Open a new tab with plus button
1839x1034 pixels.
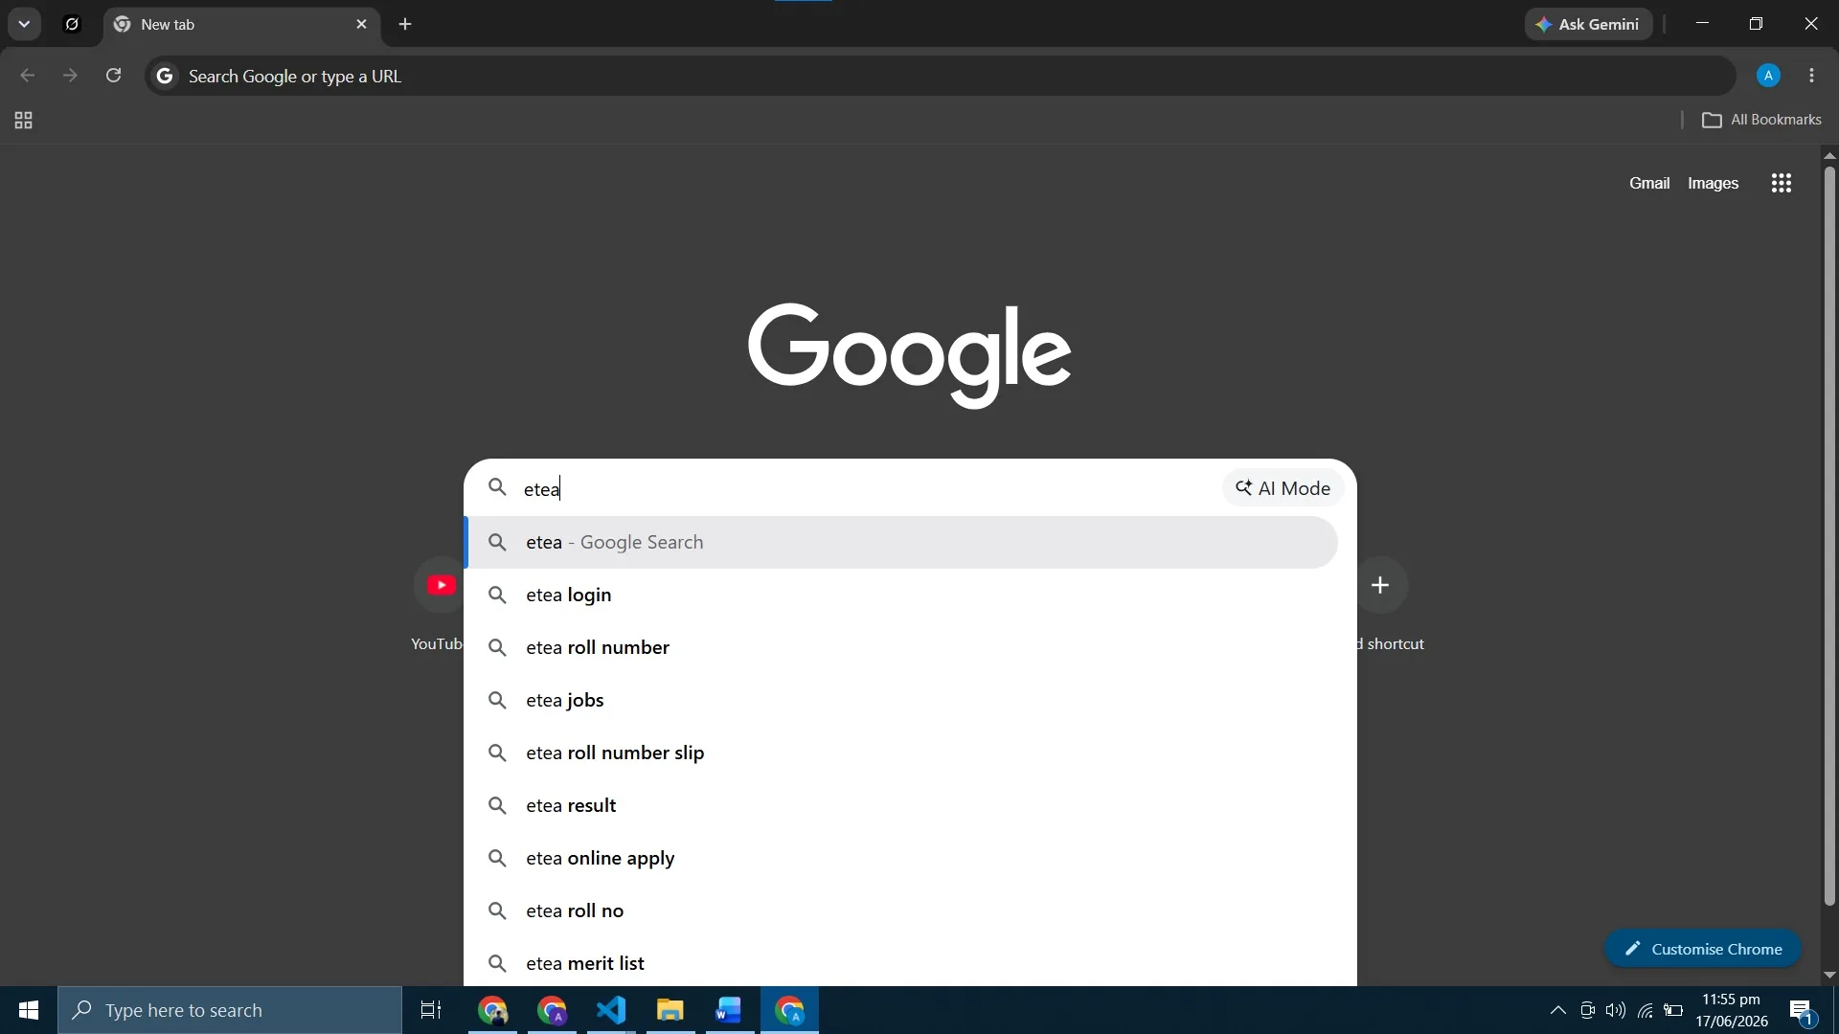coord(405,24)
